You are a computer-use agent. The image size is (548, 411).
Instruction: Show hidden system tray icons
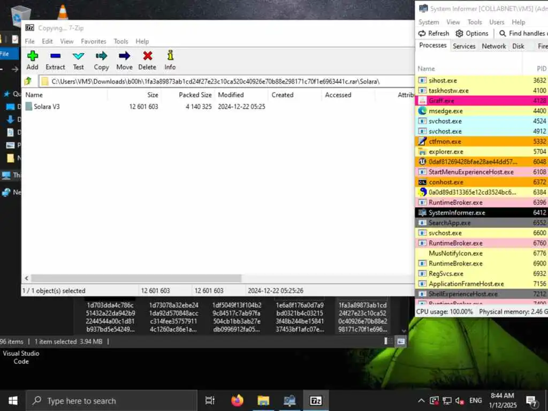coord(421,400)
